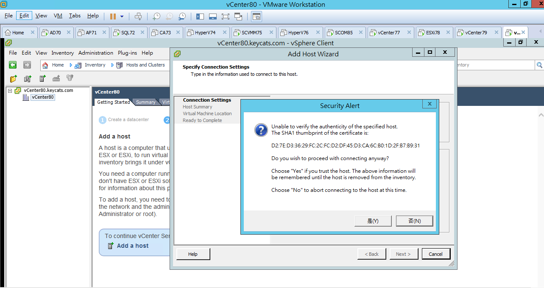This screenshot has width=544, height=288.
Task: Click Cancel in Add Host Wizard
Action: 435,254
